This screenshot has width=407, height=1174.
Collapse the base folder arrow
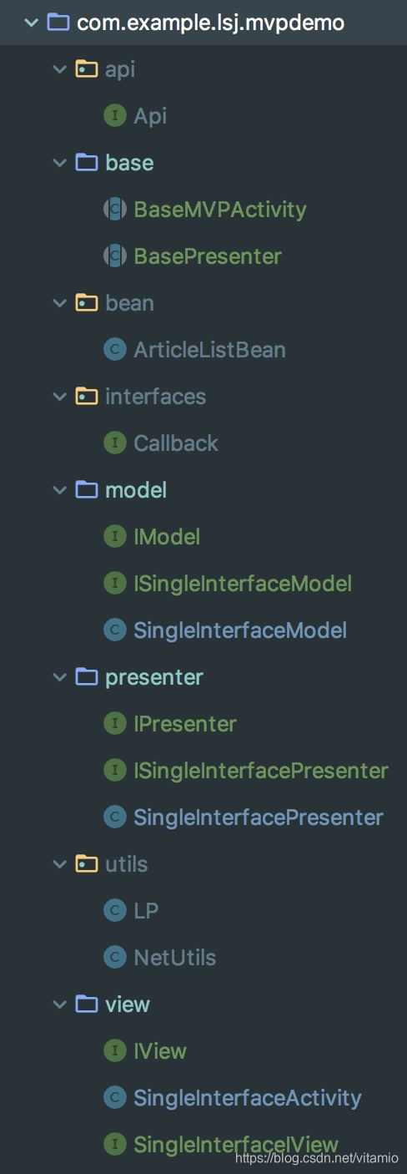(x=59, y=162)
